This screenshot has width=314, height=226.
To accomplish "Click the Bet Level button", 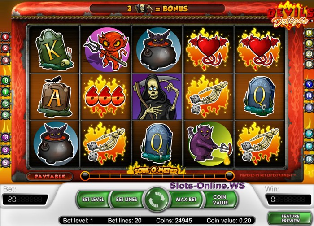I will 93,200.
